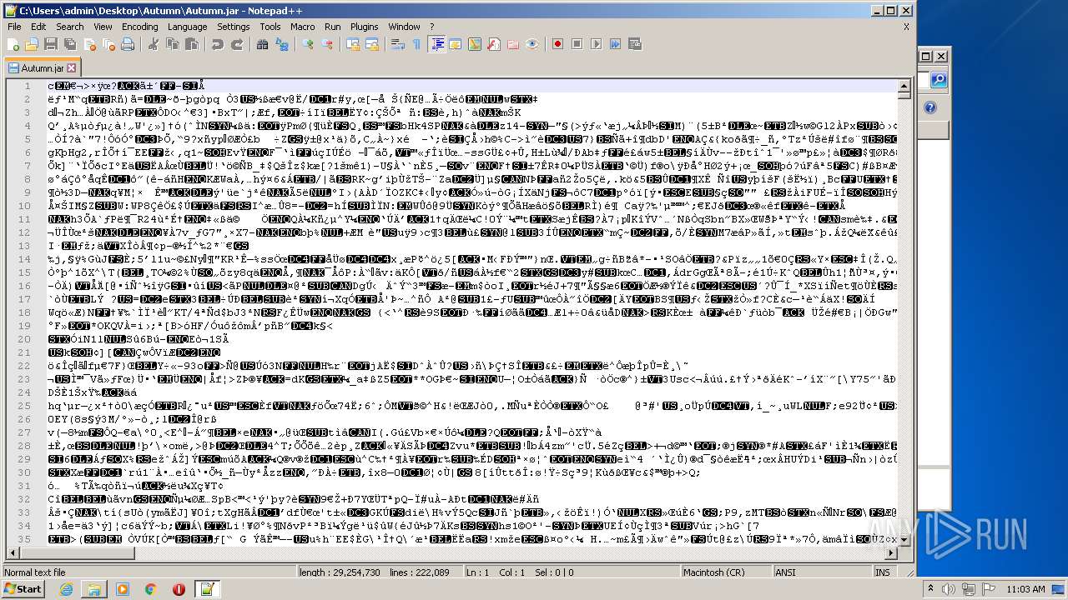Zoom out using magnifier minus icon
Image resolution: width=1068 pixels, height=600 pixels.
327,44
